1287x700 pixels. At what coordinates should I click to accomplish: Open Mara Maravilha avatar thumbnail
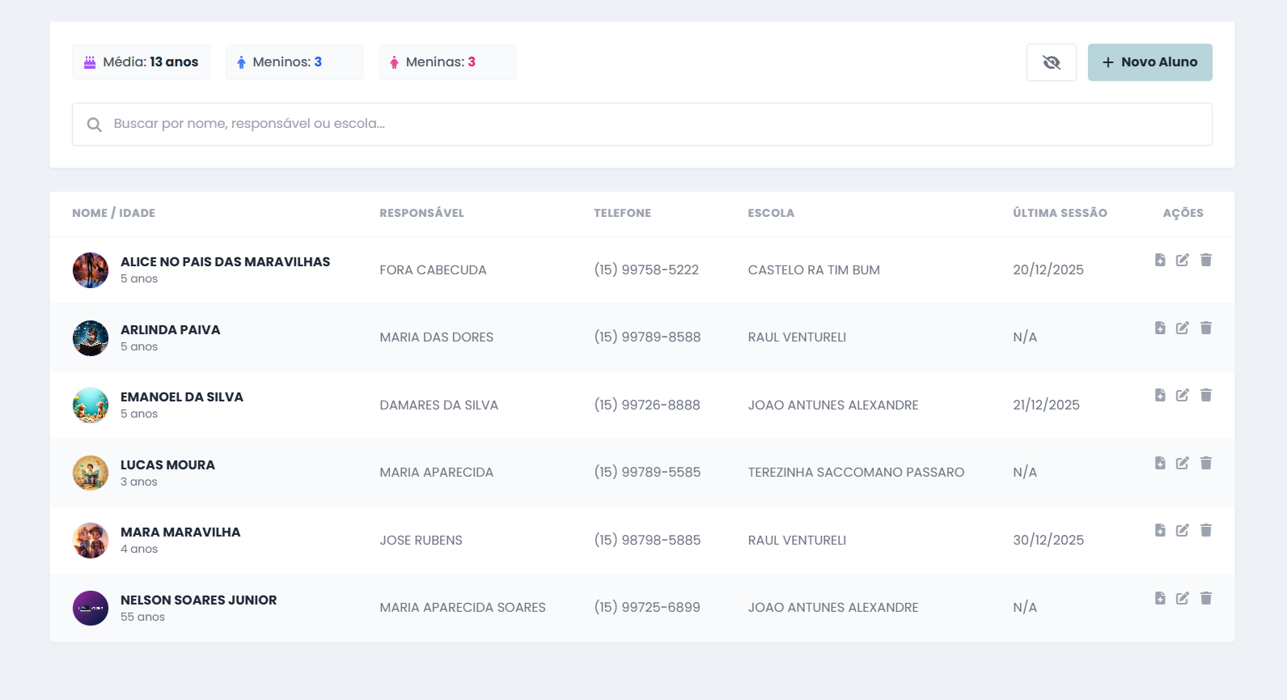tap(91, 541)
